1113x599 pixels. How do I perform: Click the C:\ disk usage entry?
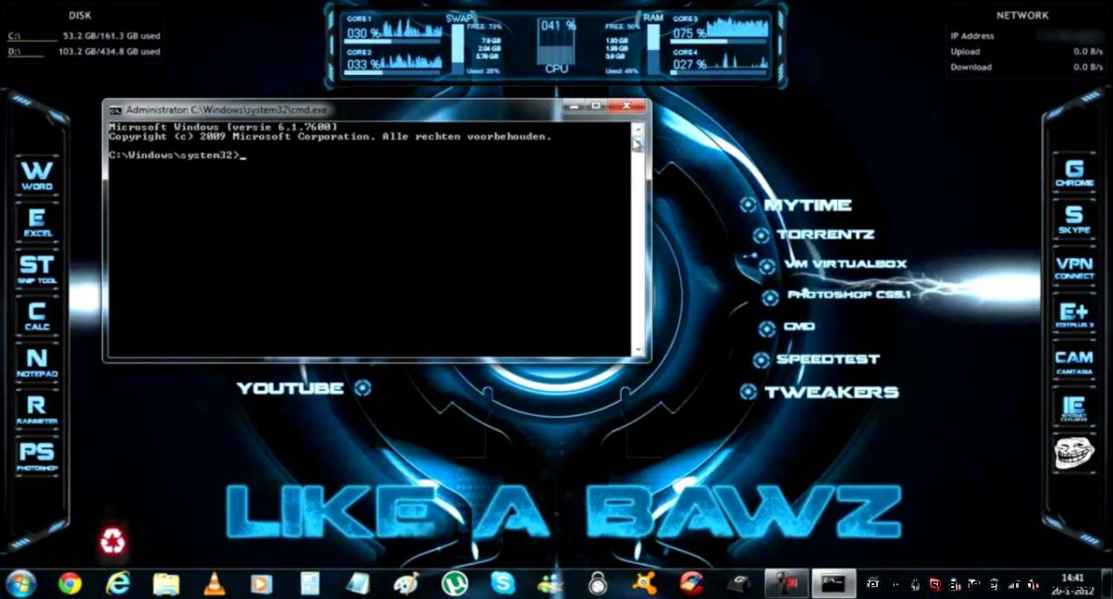(83, 36)
